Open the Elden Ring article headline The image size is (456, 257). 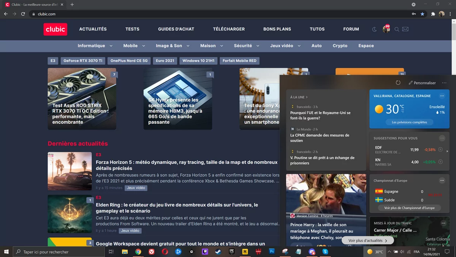pos(177,208)
